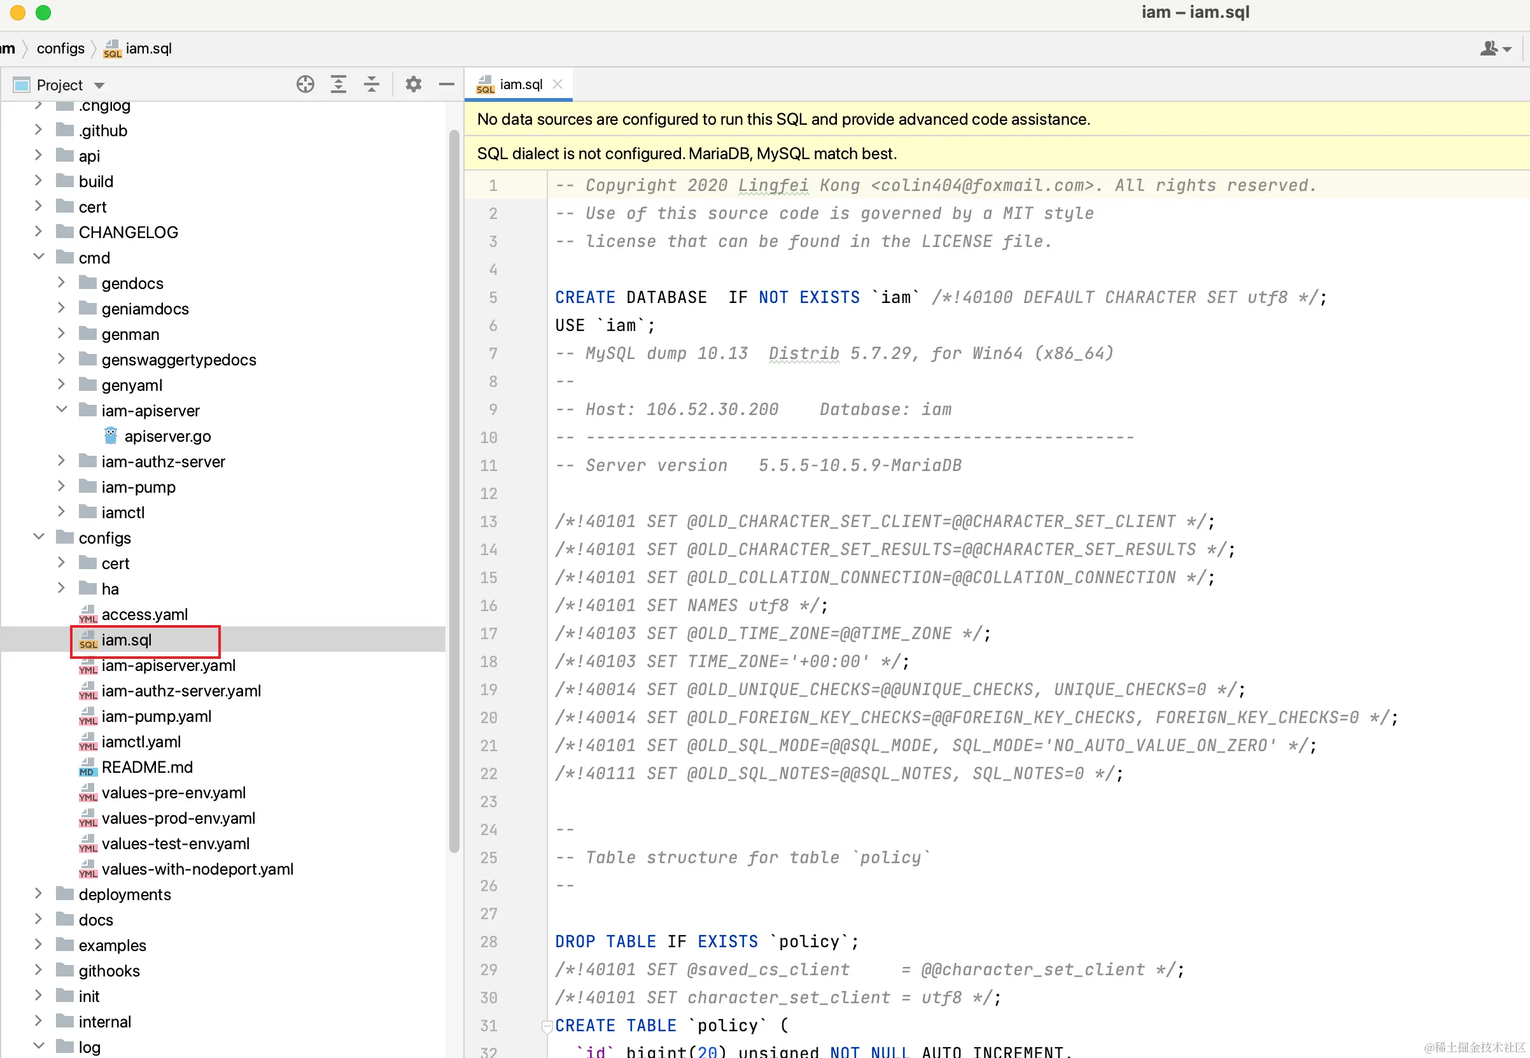This screenshot has width=1530, height=1058.
Task: Open the user account icon dropdown
Action: [x=1495, y=48]
